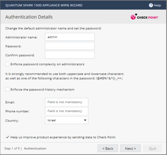This screenshot has width=167, height=155.
Task: Click into the Password field
Action: tap(70, 46)
